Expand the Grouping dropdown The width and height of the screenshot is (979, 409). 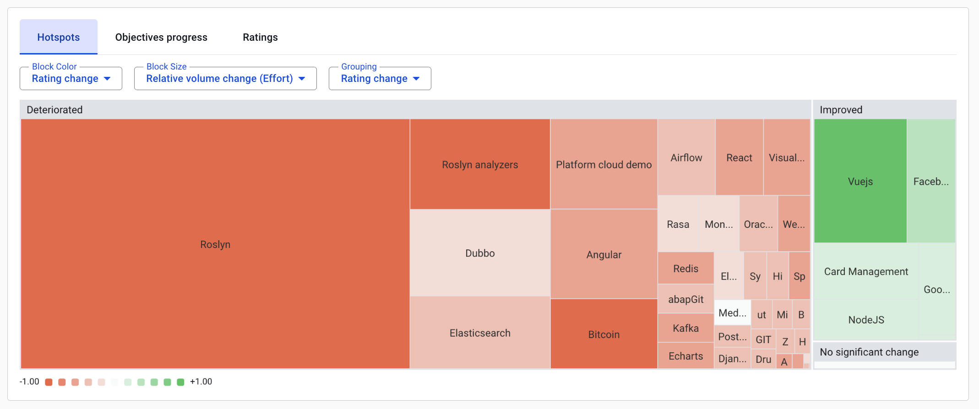(x=380, y=79)
